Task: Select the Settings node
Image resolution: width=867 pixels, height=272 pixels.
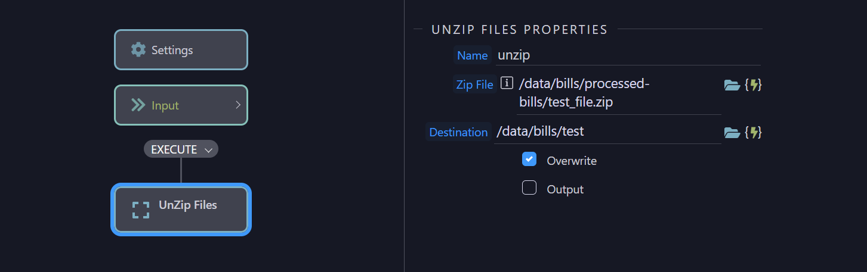Action: click(x=181, y=50)
